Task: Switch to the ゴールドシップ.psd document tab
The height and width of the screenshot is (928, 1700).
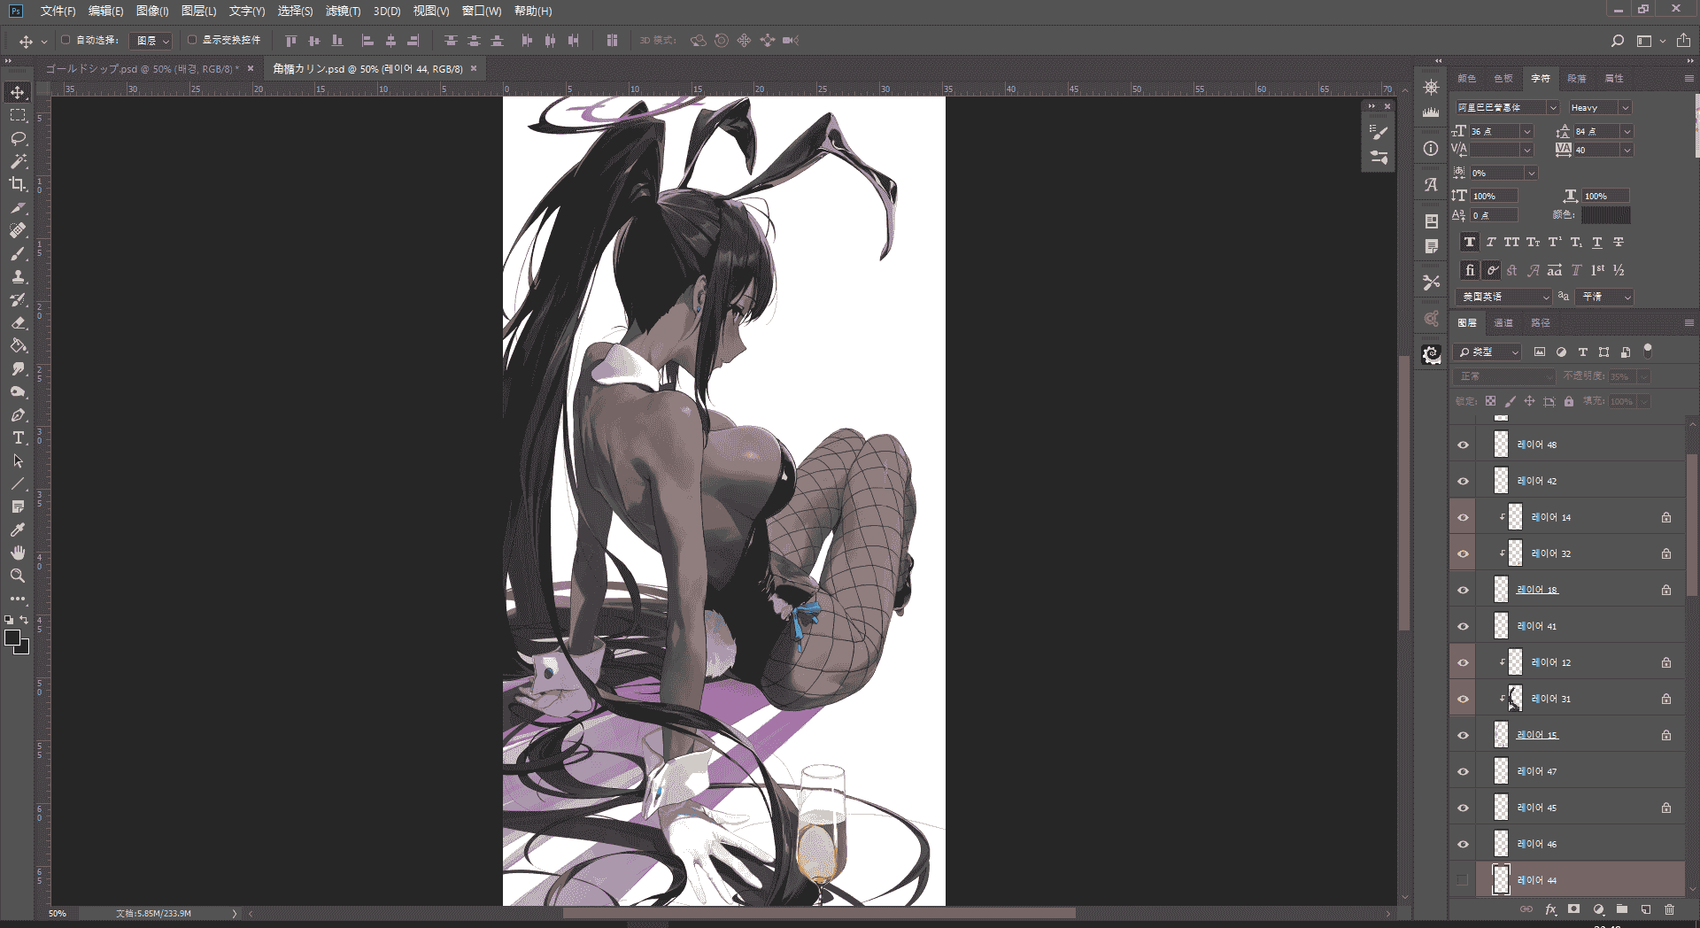Action: click(142, 68)
